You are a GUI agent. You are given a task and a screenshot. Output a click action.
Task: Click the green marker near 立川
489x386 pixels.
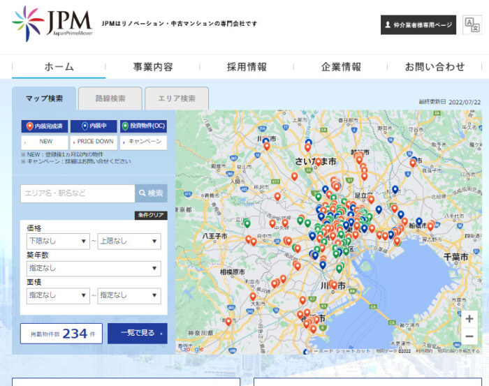click(247, 223)
